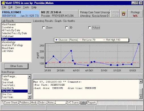
Task: Click Date Range list scroll up arrow
Action: (30, 77)
